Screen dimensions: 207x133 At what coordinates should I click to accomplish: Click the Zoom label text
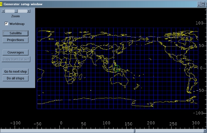[x=15, y=16]
